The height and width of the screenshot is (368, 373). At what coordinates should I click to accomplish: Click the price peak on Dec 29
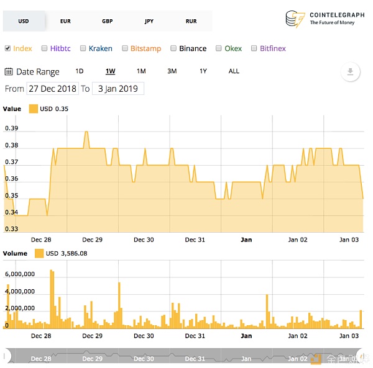click(86, 132)
